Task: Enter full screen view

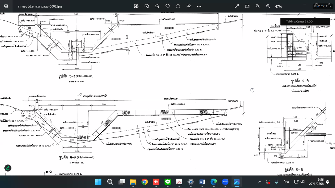Action: tap(237, 6)
